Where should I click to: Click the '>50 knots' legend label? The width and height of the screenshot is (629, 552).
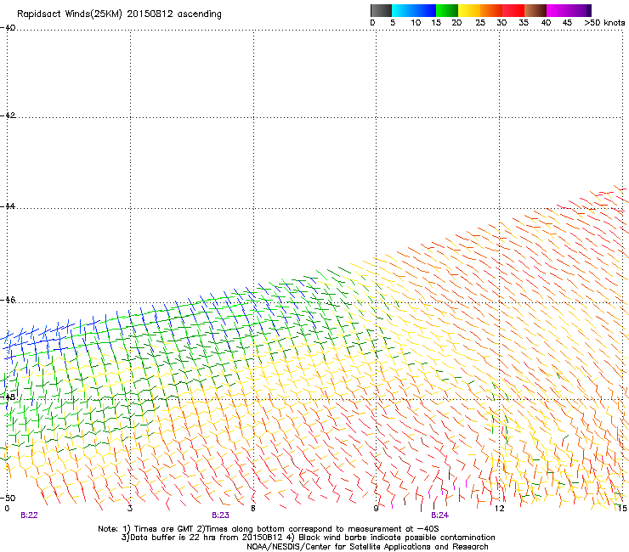click(x=604, y=23)
